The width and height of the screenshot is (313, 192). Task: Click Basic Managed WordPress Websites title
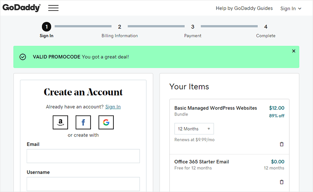[x=216, y=108]
